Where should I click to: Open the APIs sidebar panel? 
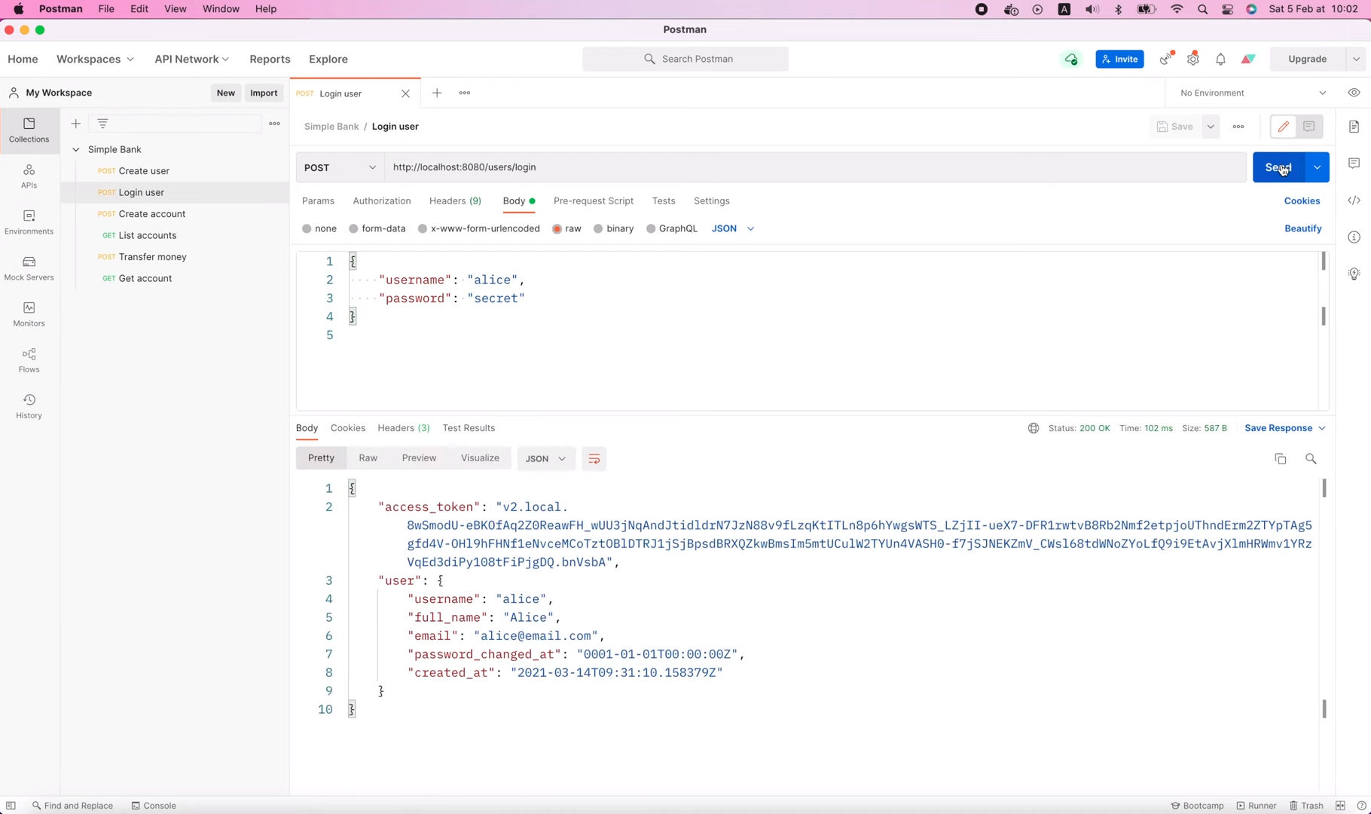click(29, 176)
